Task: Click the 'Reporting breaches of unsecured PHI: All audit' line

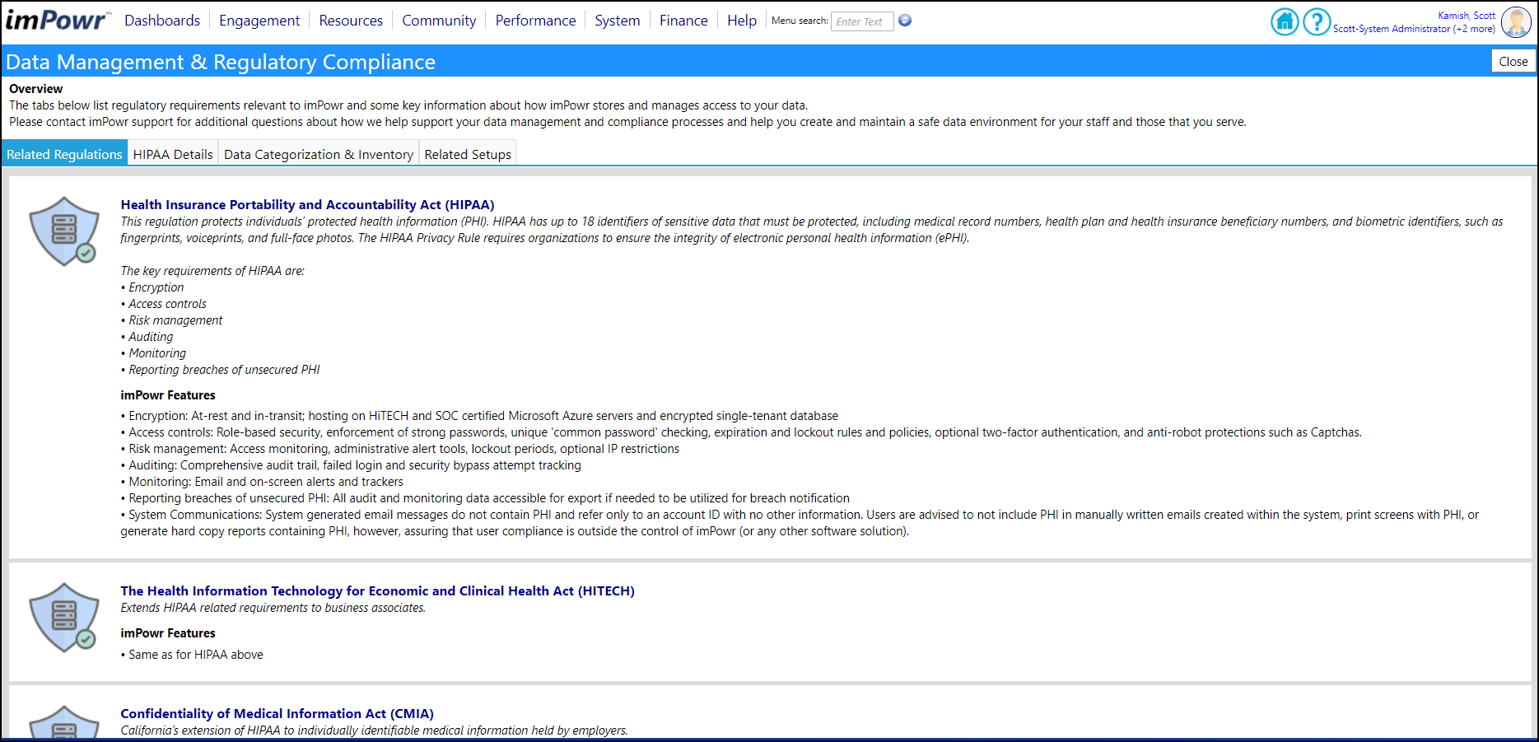Action: tap(485, 498)
